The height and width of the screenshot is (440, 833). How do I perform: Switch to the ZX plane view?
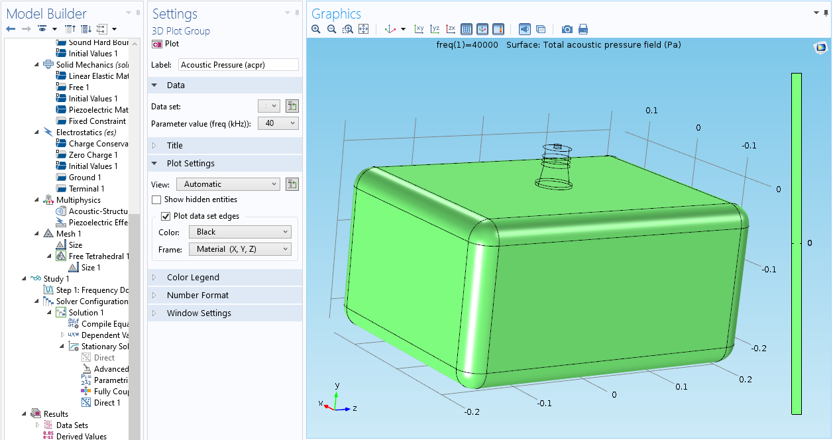point(451,29)
